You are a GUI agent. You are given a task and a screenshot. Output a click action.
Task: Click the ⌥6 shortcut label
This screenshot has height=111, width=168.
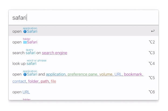[152, 92]
